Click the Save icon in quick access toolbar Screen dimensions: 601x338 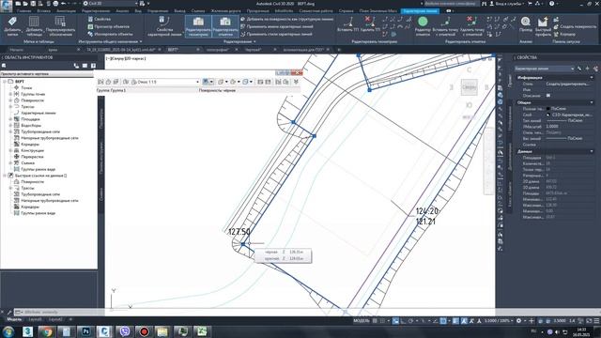[33, 4]
